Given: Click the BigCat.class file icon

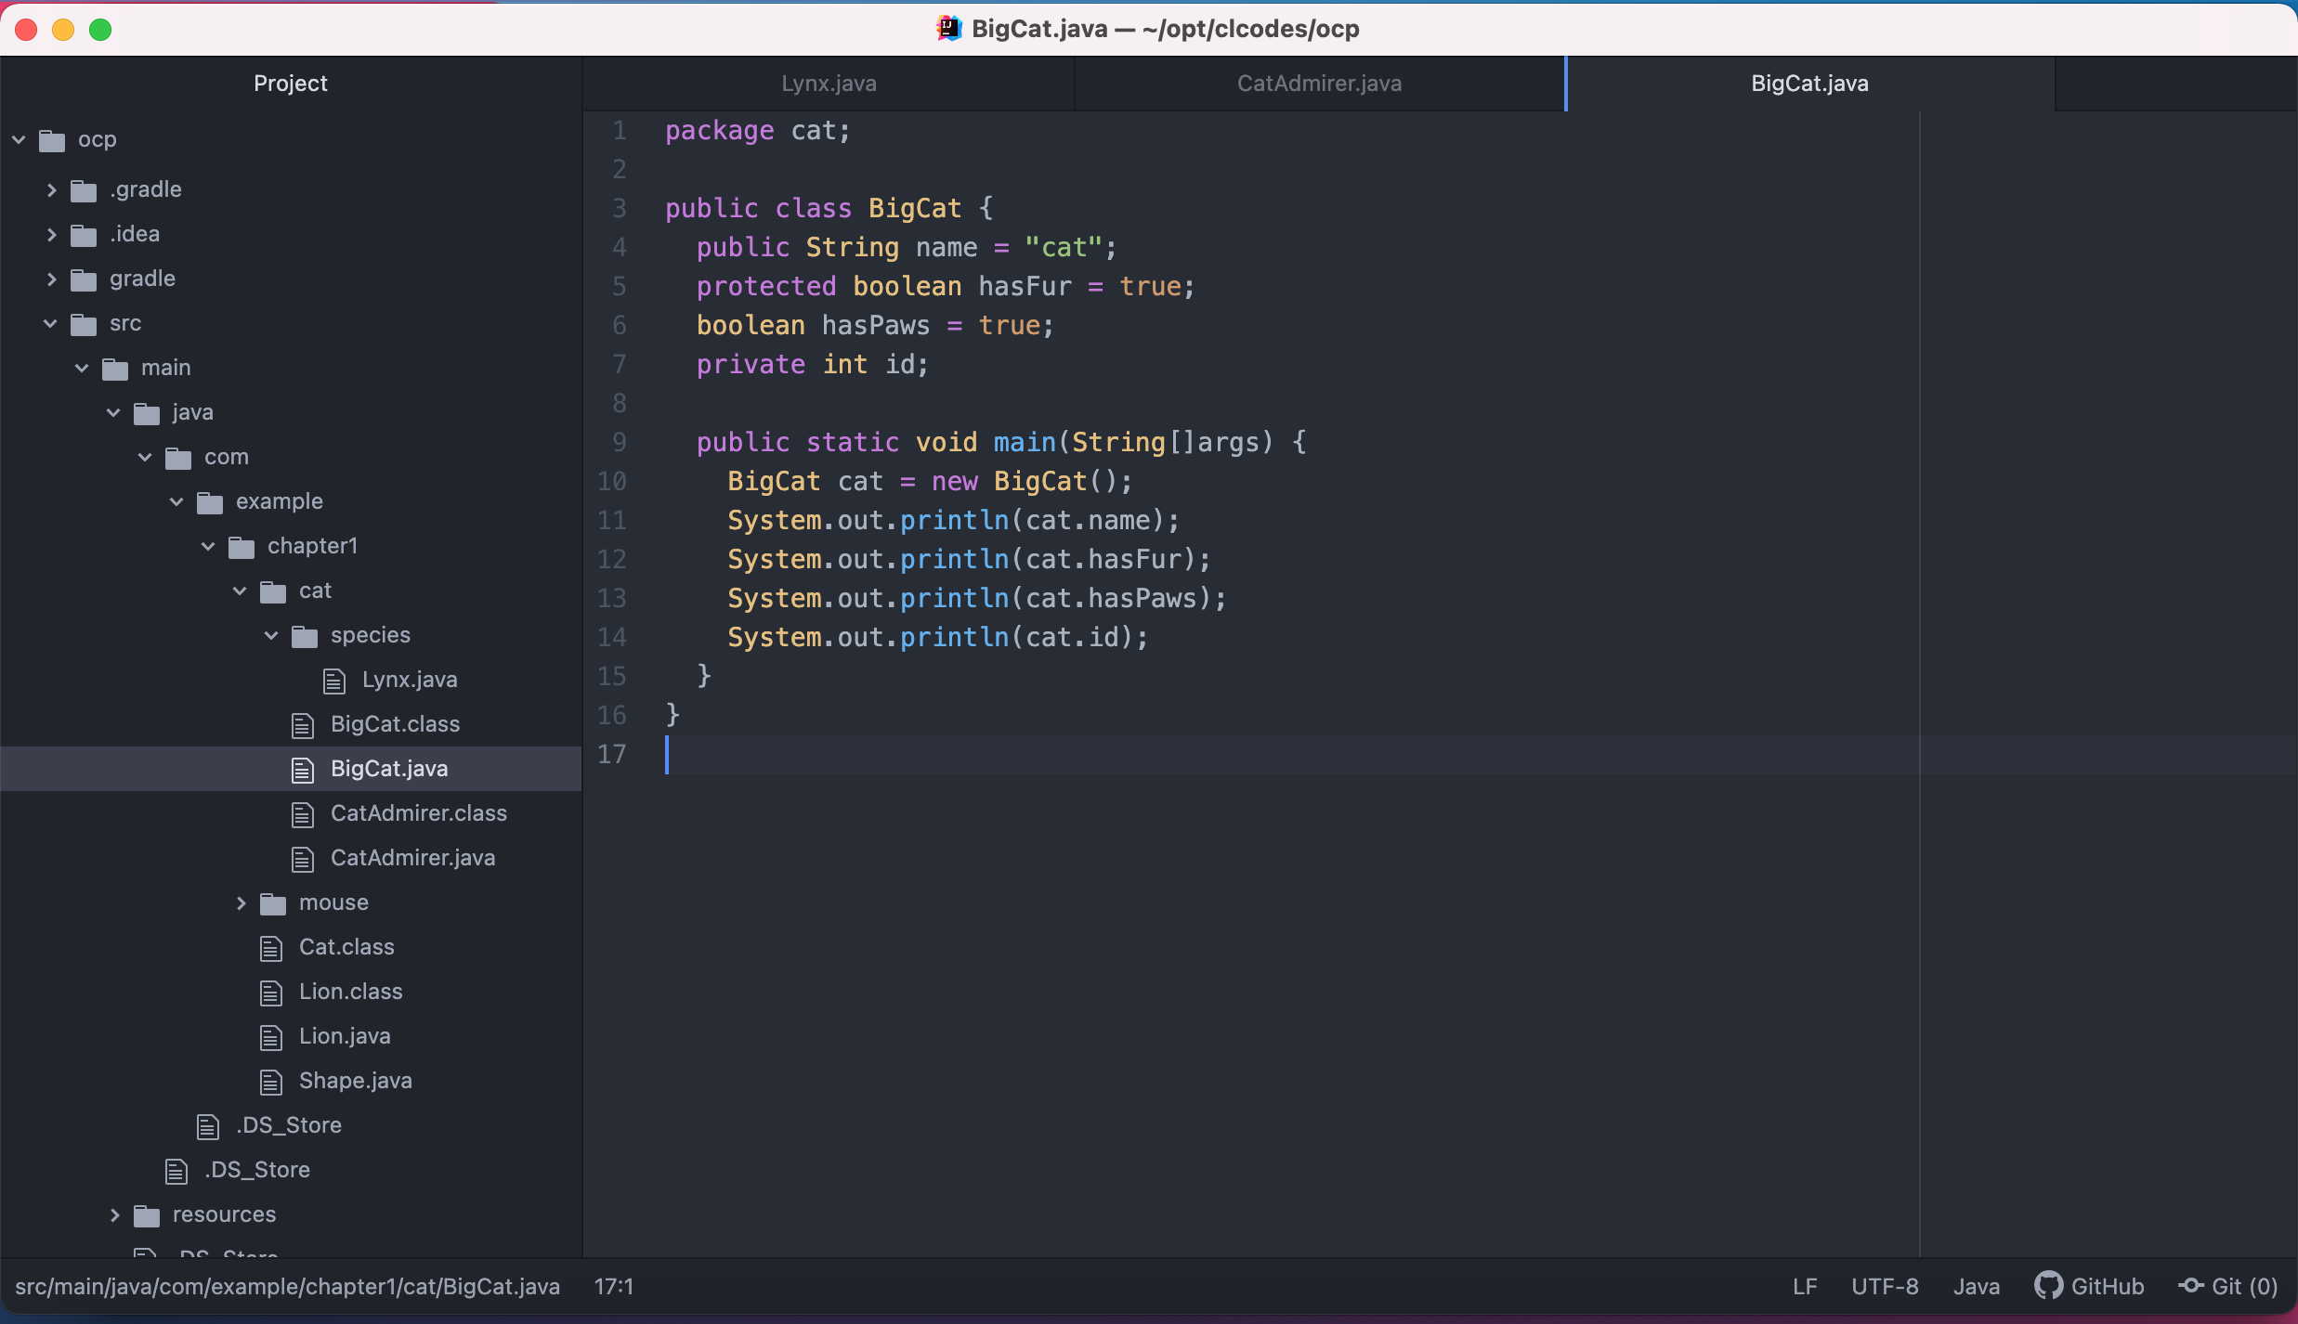Looking at the screenshot, I should click(303, 726).
